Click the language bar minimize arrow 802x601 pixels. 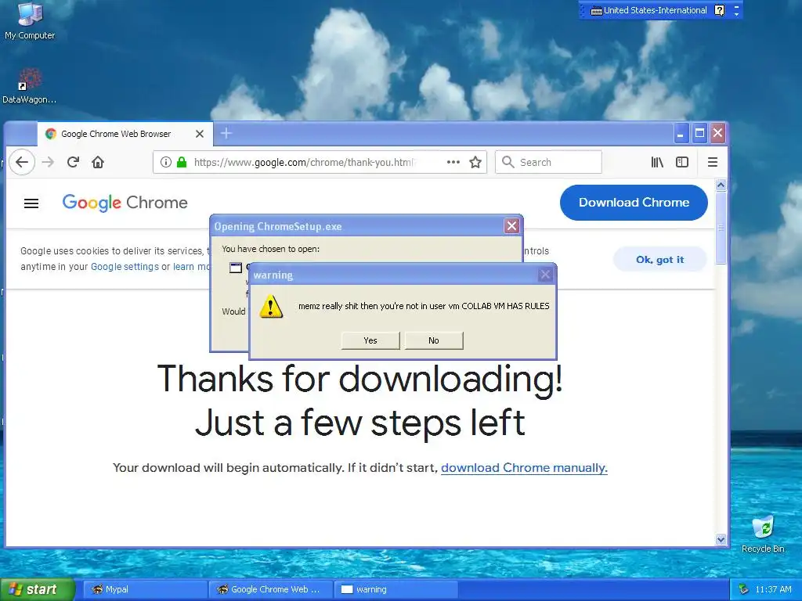736,6
